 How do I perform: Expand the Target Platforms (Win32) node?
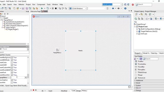tap(137, 31)
